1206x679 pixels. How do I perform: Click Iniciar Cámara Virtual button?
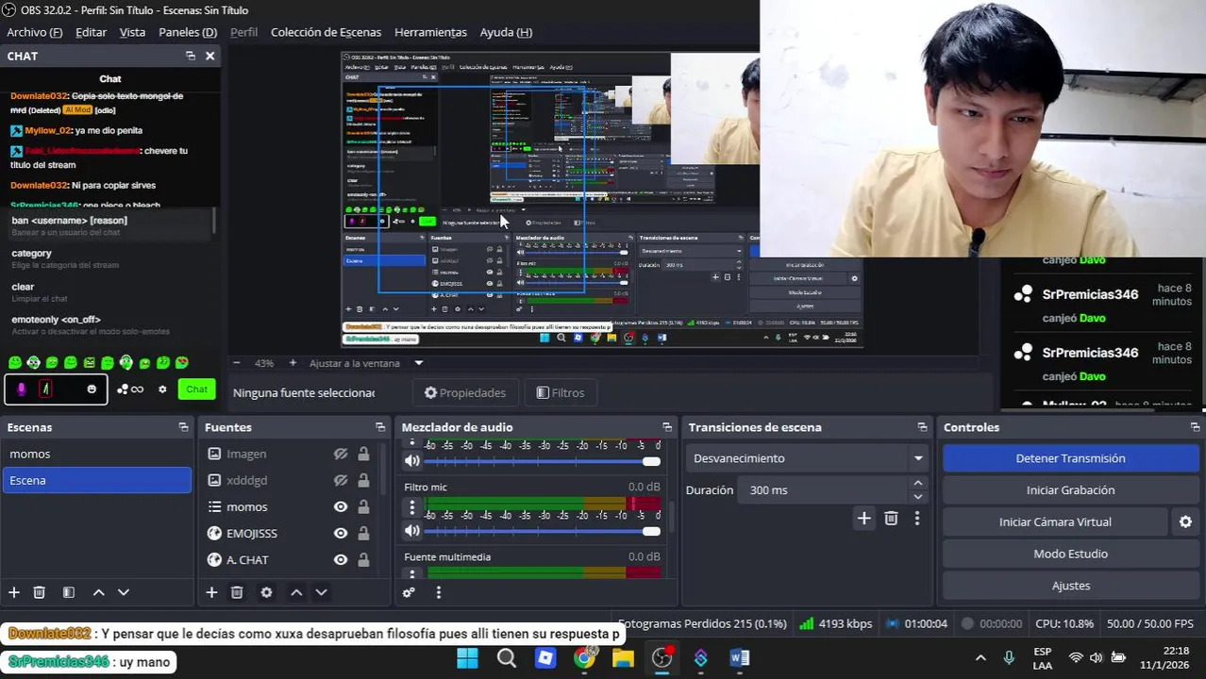1055,522
